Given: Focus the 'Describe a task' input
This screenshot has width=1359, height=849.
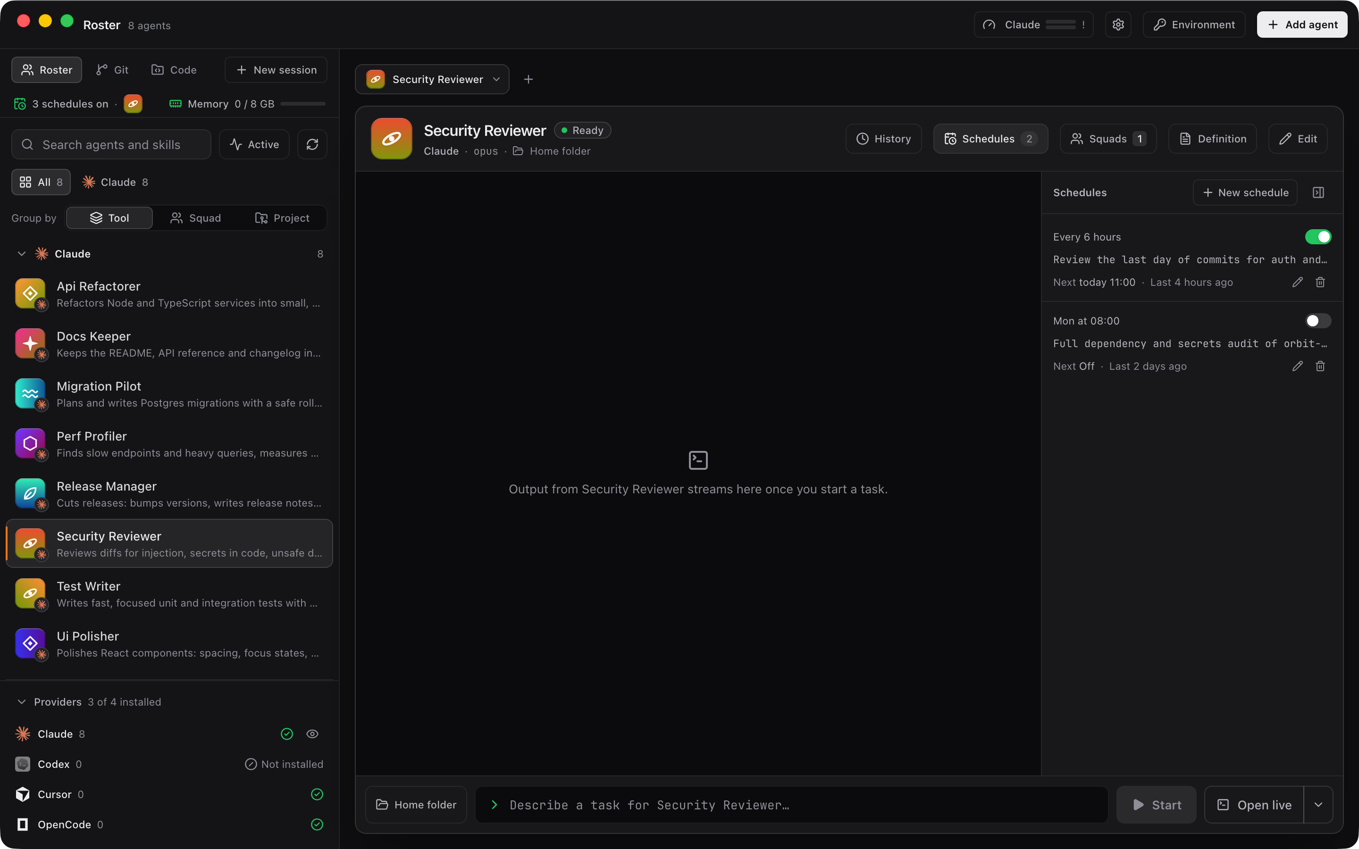Looking at the screenshot, I should pyautogui.click(x=791, y=805).
